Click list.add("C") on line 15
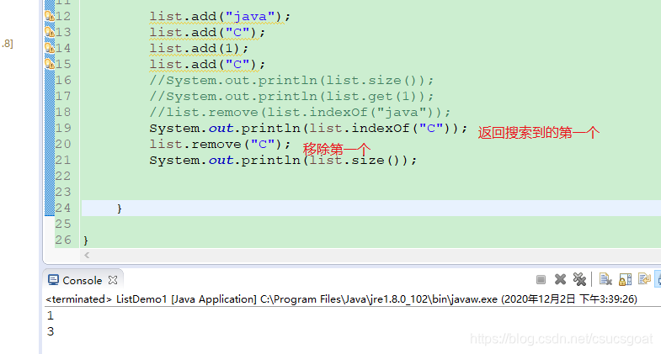This screenshot has height=354, width=661. 207,65
